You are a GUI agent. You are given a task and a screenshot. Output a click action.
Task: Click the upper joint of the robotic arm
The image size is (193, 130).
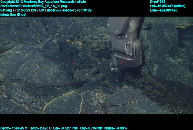(122, 27)
